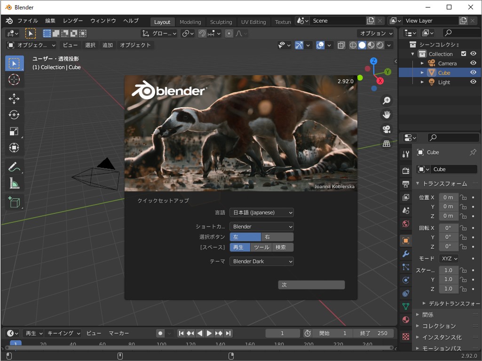482x361 pixels.
Task: Switch to the Sculpting workspace tab
Action: click(221, 22)
